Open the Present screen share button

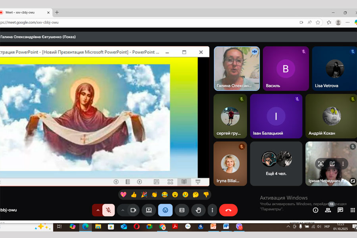149,210
